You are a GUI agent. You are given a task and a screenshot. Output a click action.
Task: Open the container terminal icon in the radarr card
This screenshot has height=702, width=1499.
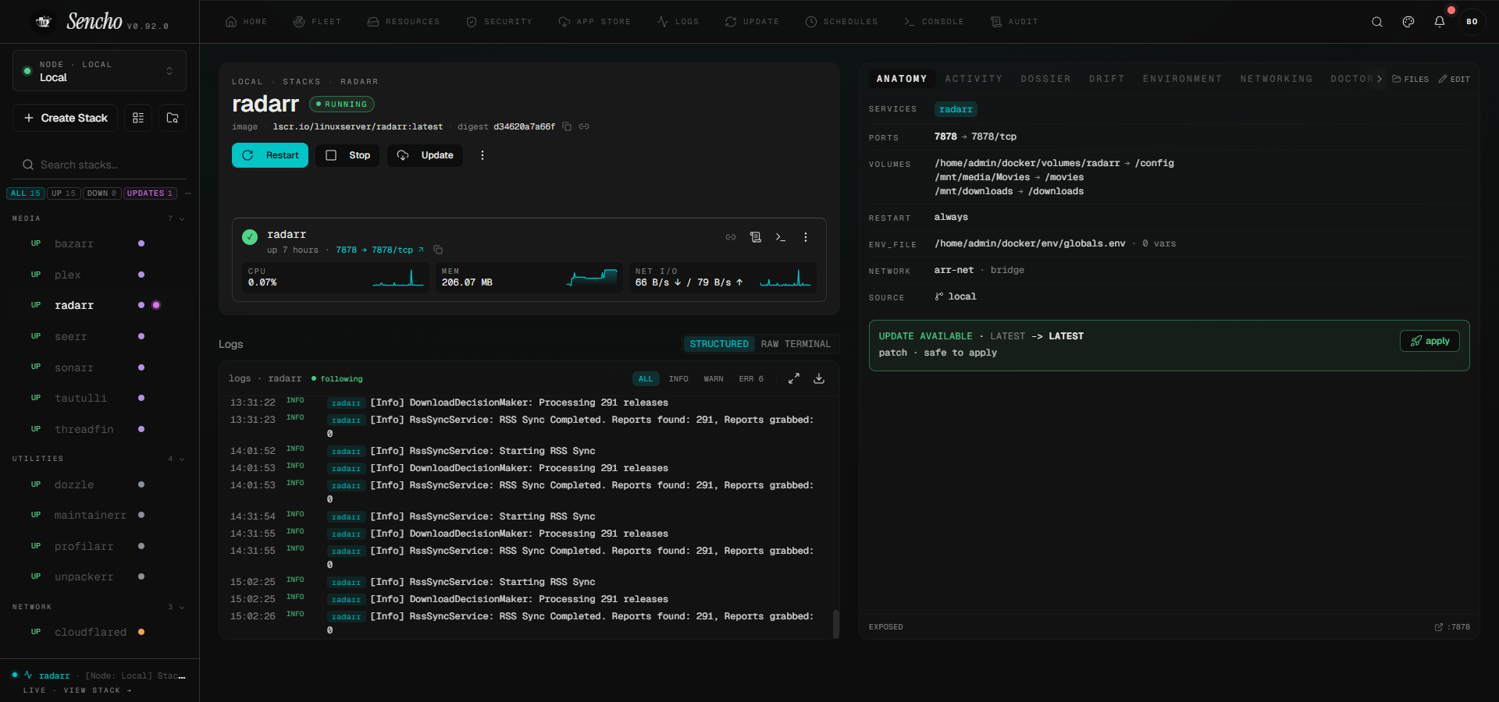(781, 237)
